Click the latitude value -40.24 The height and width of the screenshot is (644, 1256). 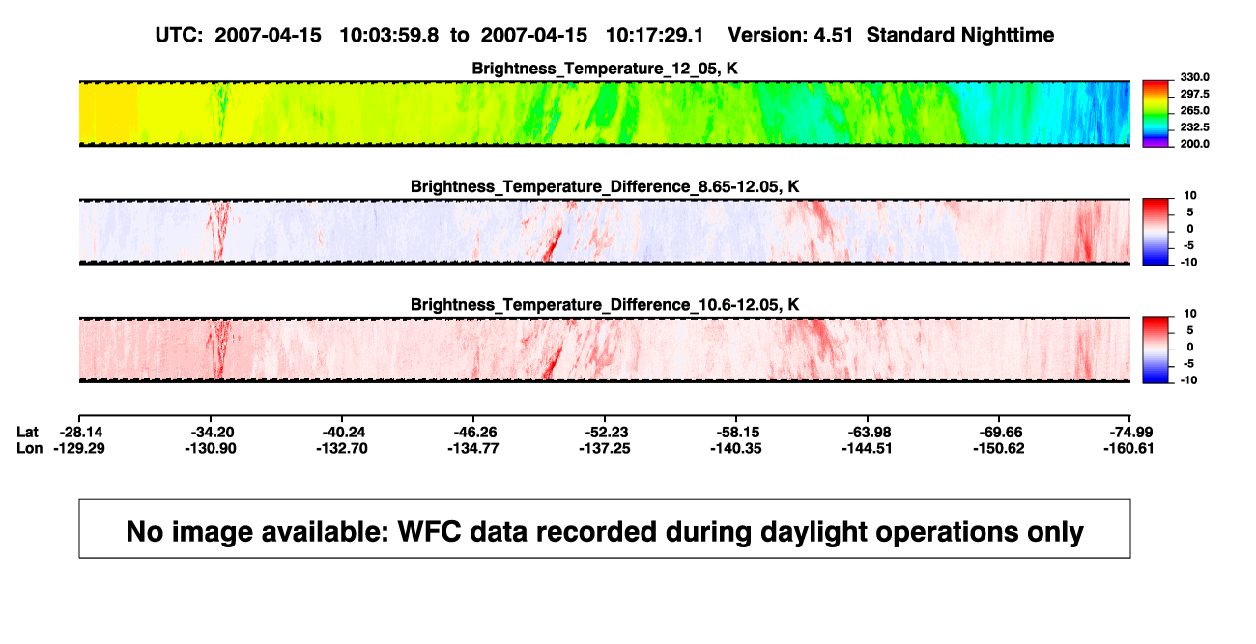click(x=343, y=432)
